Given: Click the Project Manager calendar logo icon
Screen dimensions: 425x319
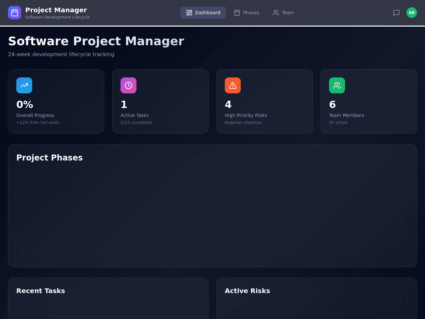Looking at the screenshot, I should [x=15, y=13].
